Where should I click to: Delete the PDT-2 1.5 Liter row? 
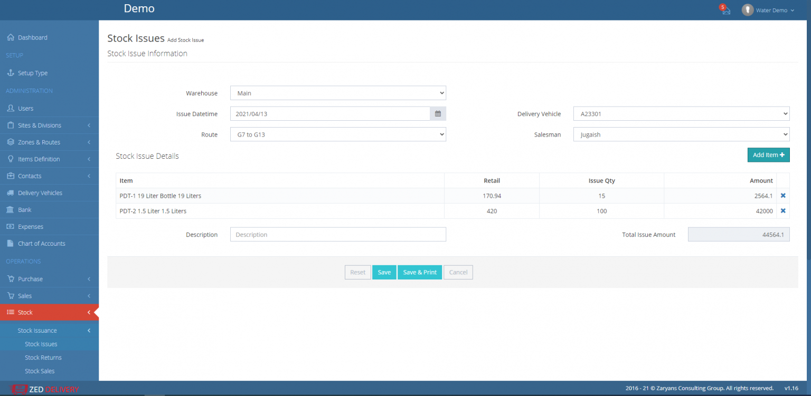tap(783, 211)
